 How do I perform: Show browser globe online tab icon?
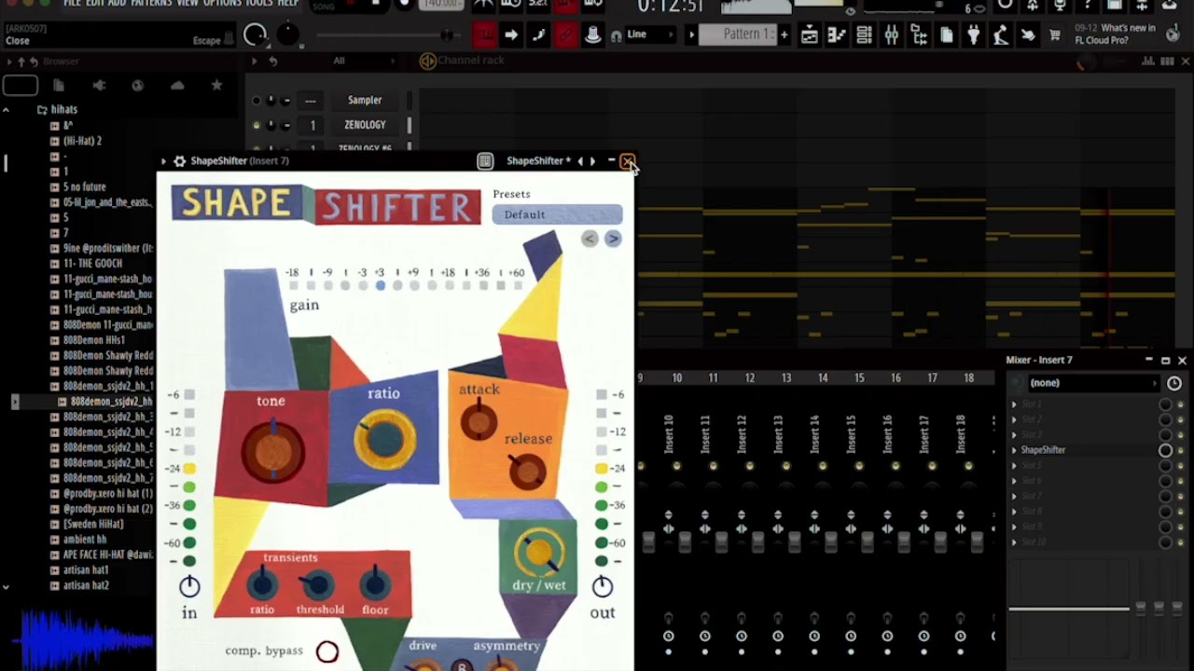138,85
